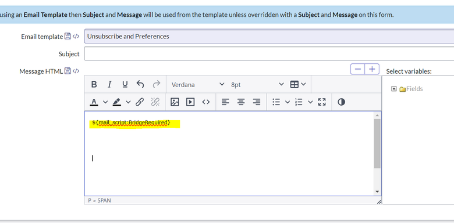The image size is (454, 223).
Task: Open numbered list style options
Action: [310, 102]
